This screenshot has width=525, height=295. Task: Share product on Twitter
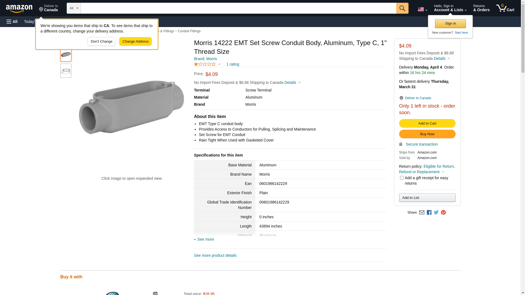click(x=436, y=213)
